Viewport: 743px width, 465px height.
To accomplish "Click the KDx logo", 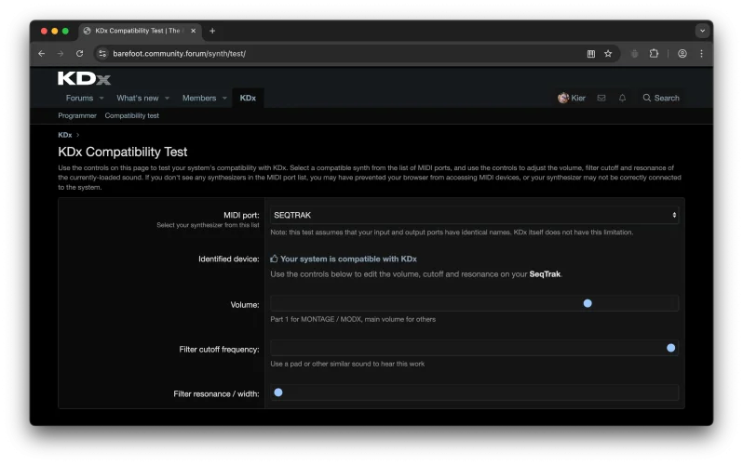I will click(85, 79).
